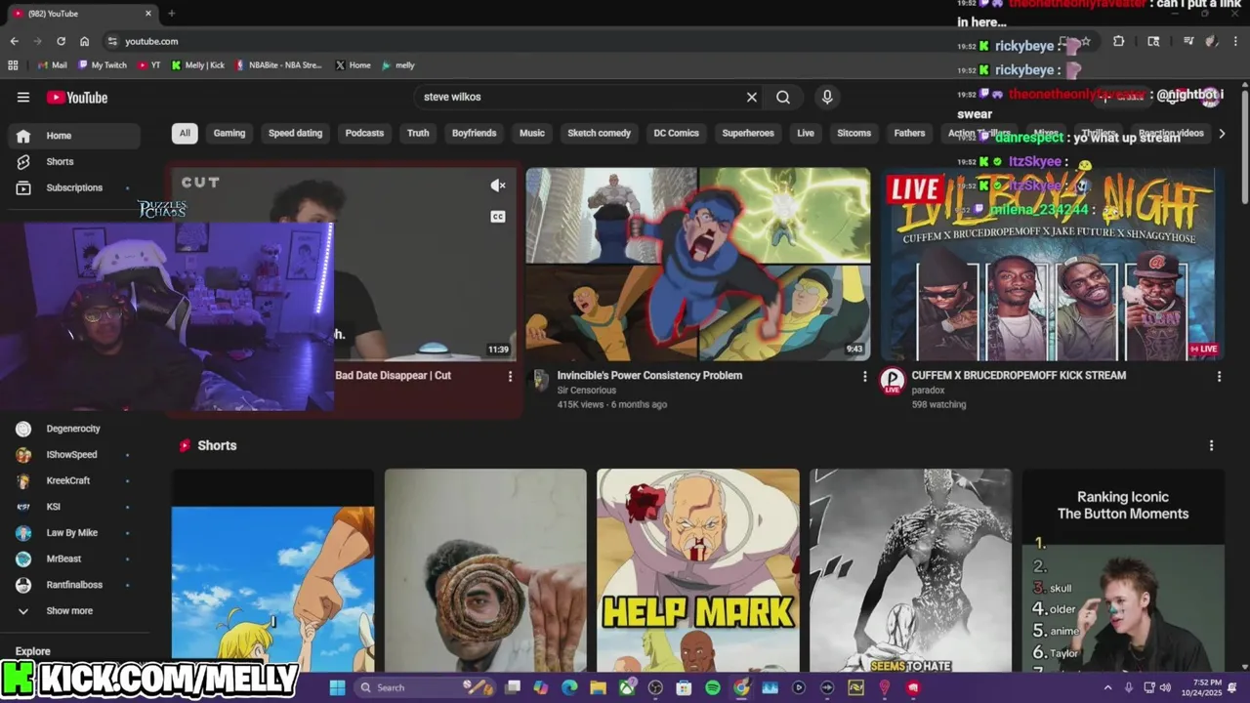Open the Sir Censorious channel name
1250x703 pixels.
tap(586, 390)
